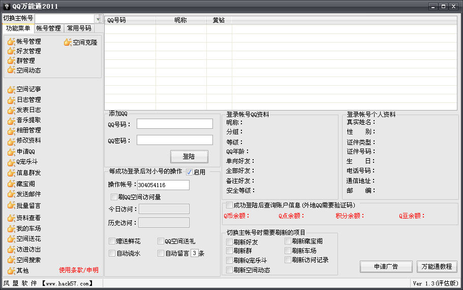Tick the QQ空间送礼 checkbox
The image size is (463, 290).
[x=161, y=241]
